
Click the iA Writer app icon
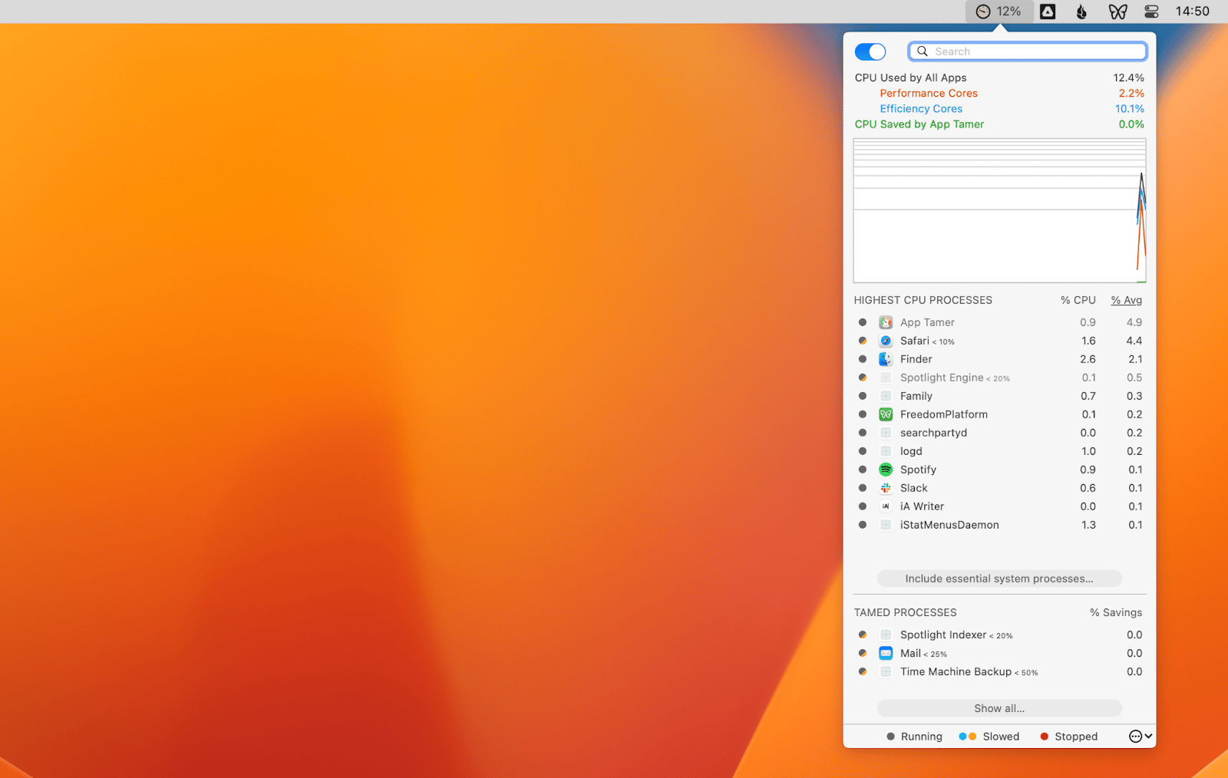886,506
